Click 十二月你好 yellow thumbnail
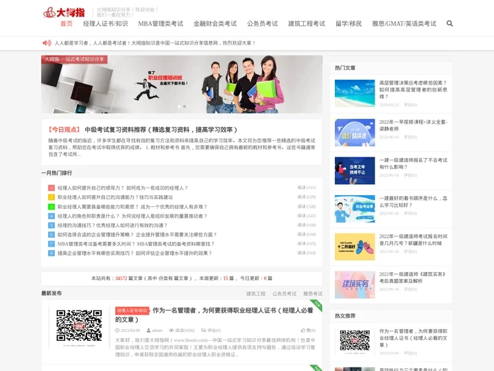Image resolution: width=494 pixels, height=371 pixels. 355,247
